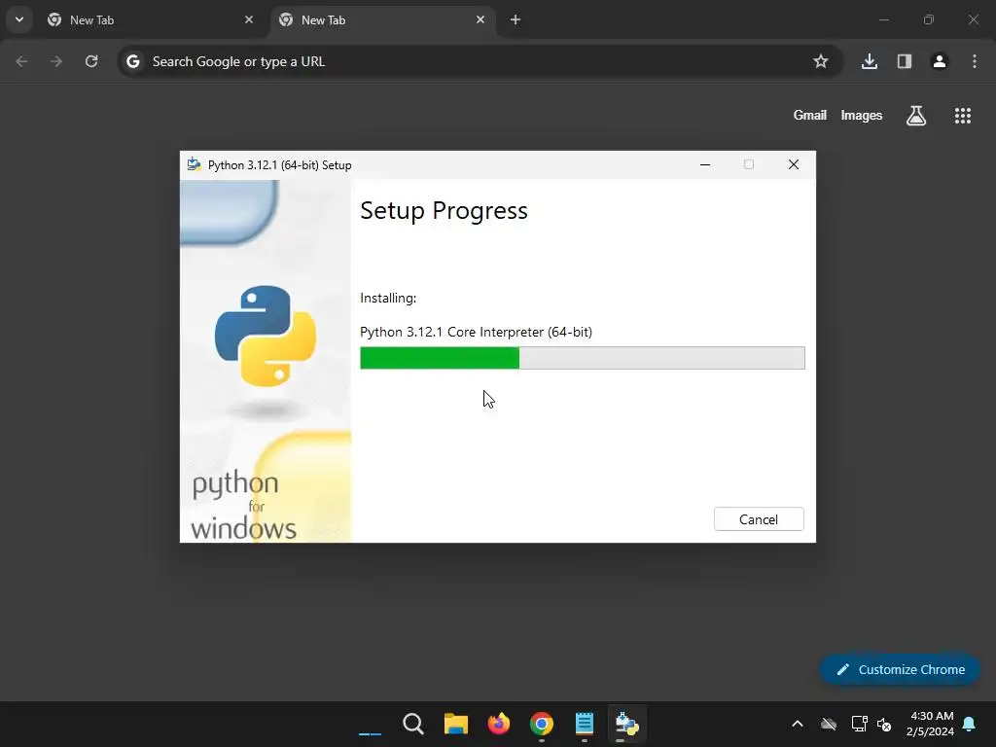Click the Python logo in the installer
Screen dimensions: 996x747
click(x=266, y=336)
